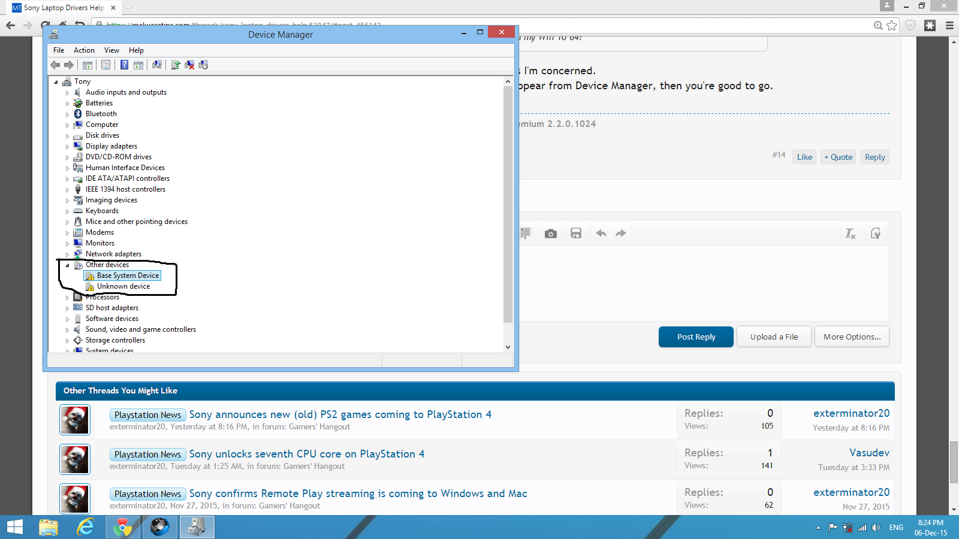Click the Windows Start button
The width and height of the screenshot is (959, 539).
[x=14, y=527]
